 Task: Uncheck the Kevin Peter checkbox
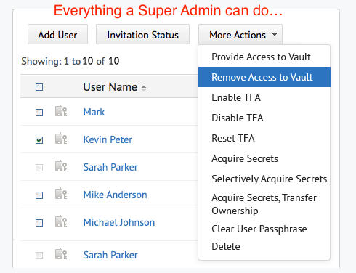39,140
